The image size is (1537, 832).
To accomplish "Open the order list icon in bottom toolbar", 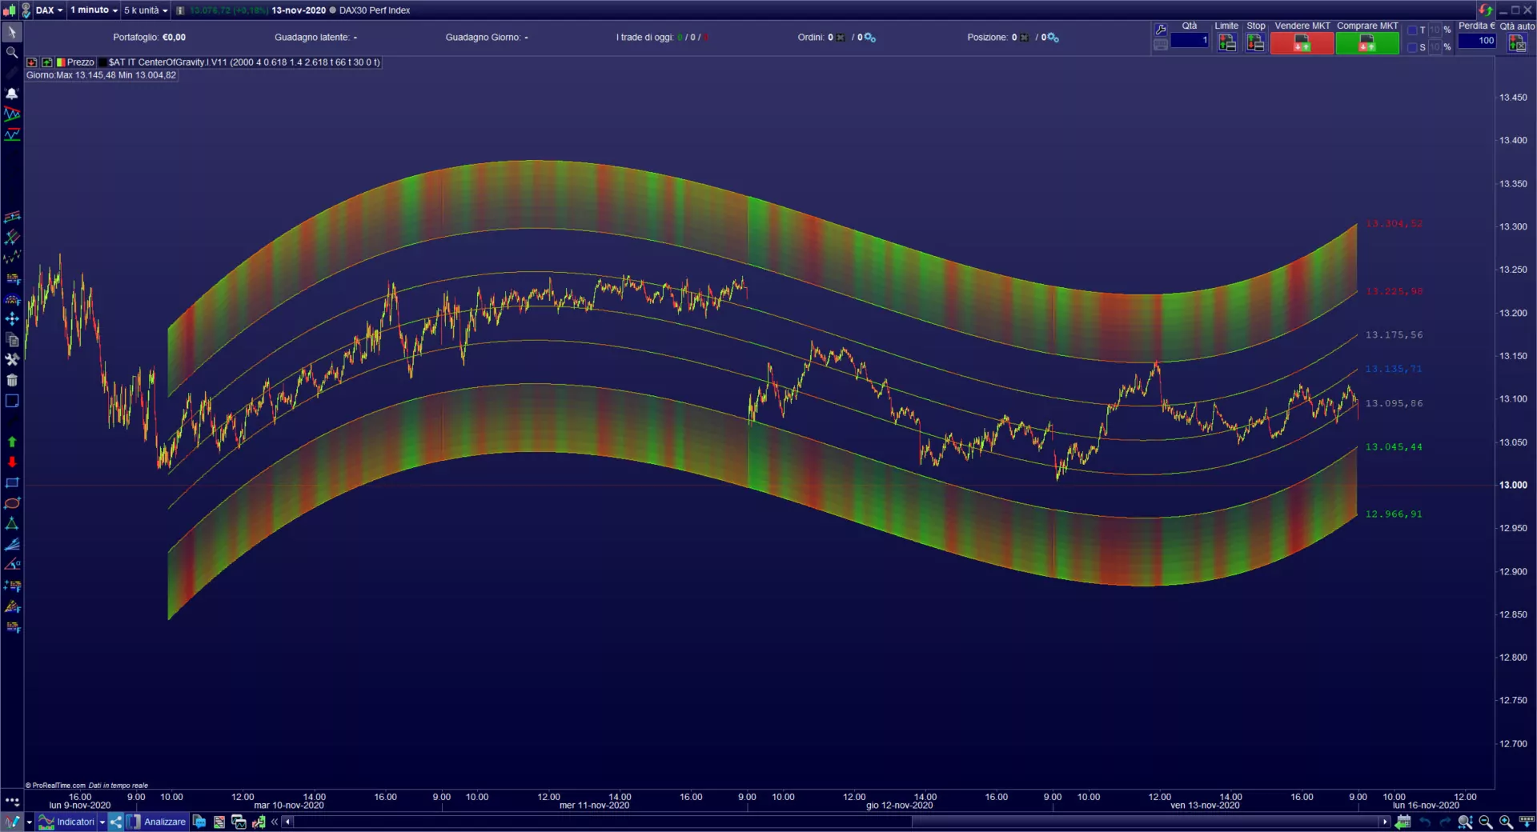I will (x=219, y=822).
